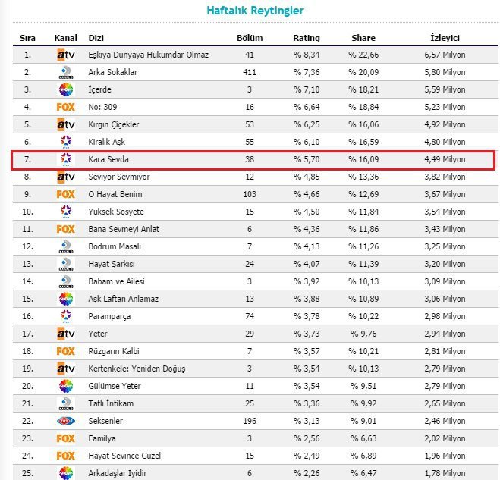
Task: Click the İzleyici column header
Action: point(445,38)
